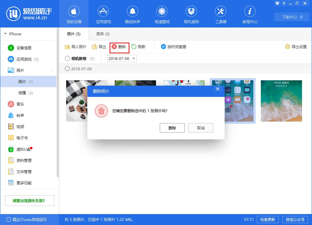Image resolution: width=312 pixels, height=225 pixels.
Task: Switch to the 照片 (5) tab
Action: point(74,34)
